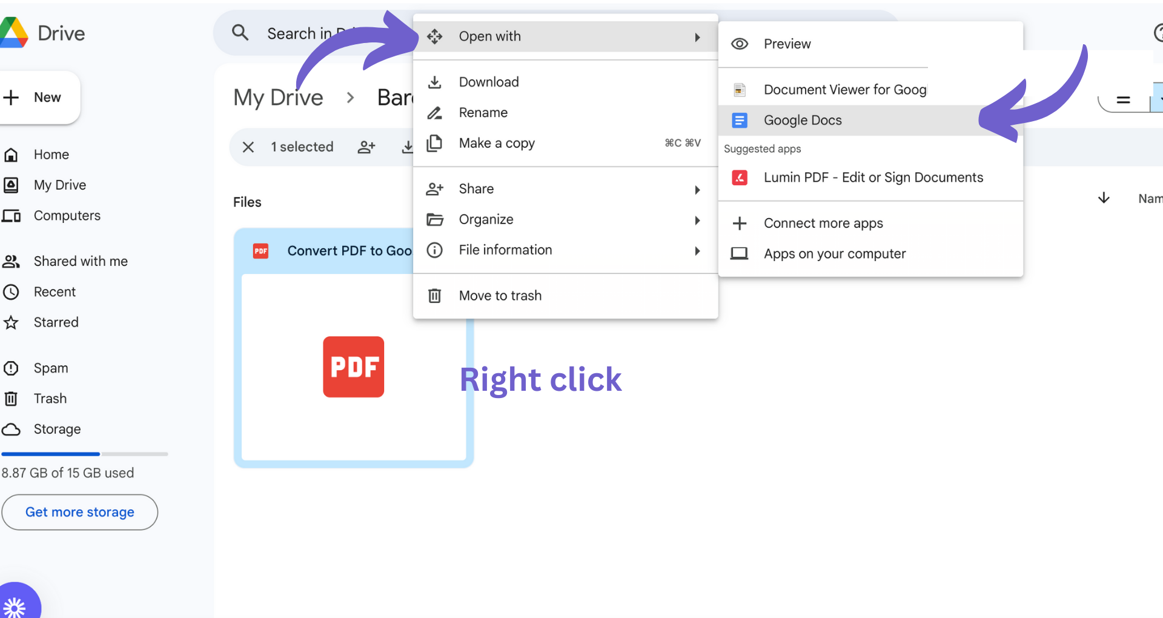
Task: Click the Google Drive logo
Action: point(14,33)
